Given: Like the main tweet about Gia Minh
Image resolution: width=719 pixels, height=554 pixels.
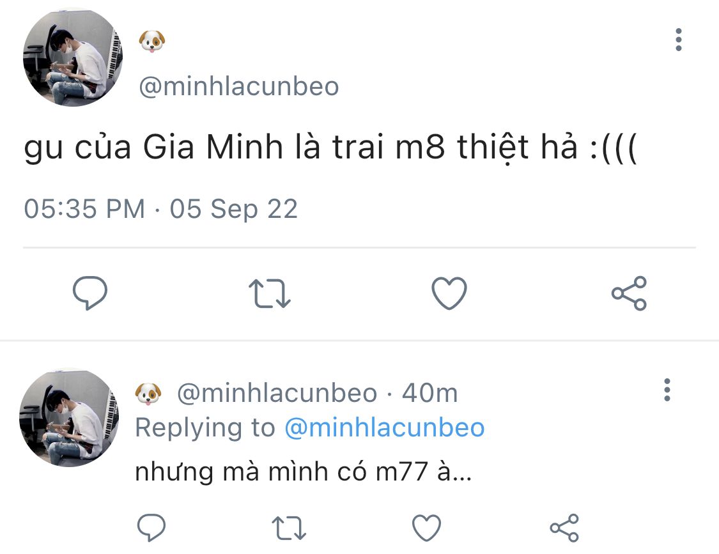Looking at the screenshot, I should (449, 293).
